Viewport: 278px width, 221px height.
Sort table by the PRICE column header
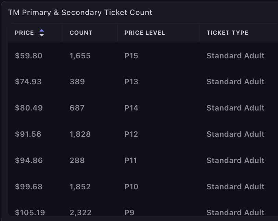25,33
